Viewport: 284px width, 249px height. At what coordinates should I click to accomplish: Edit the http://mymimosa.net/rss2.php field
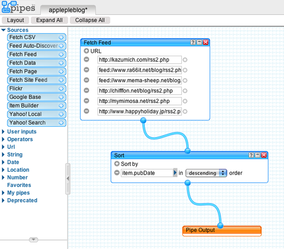tap(140, 101)
